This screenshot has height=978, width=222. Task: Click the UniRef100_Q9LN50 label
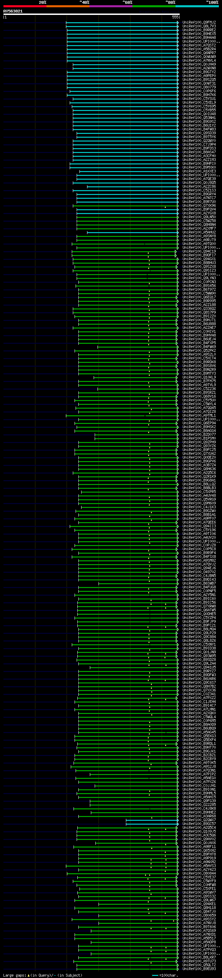pyautogui.click(x=199, y=217)
